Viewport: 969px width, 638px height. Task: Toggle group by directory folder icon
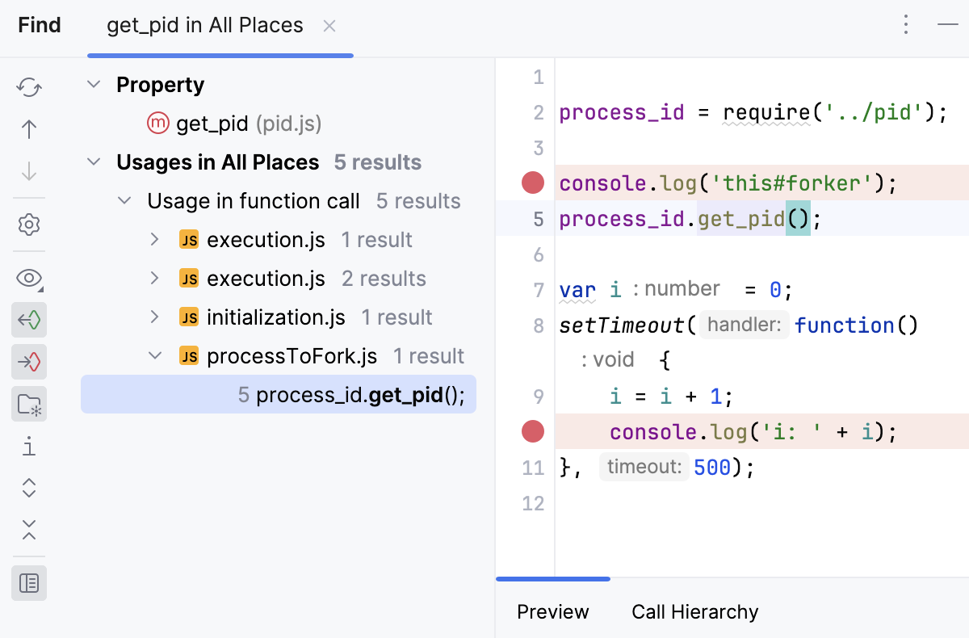coord(29,405)
